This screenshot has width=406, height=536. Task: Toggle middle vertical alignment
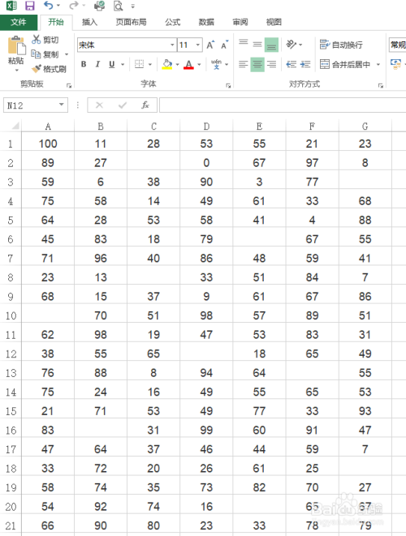point(257,44)
